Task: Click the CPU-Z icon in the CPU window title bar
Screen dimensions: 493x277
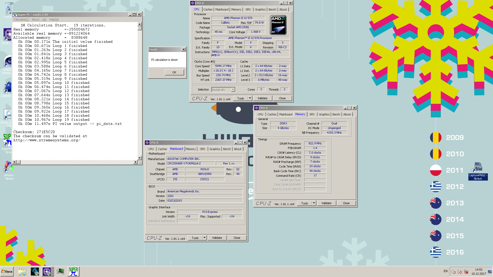Action: tap(193, 3)
